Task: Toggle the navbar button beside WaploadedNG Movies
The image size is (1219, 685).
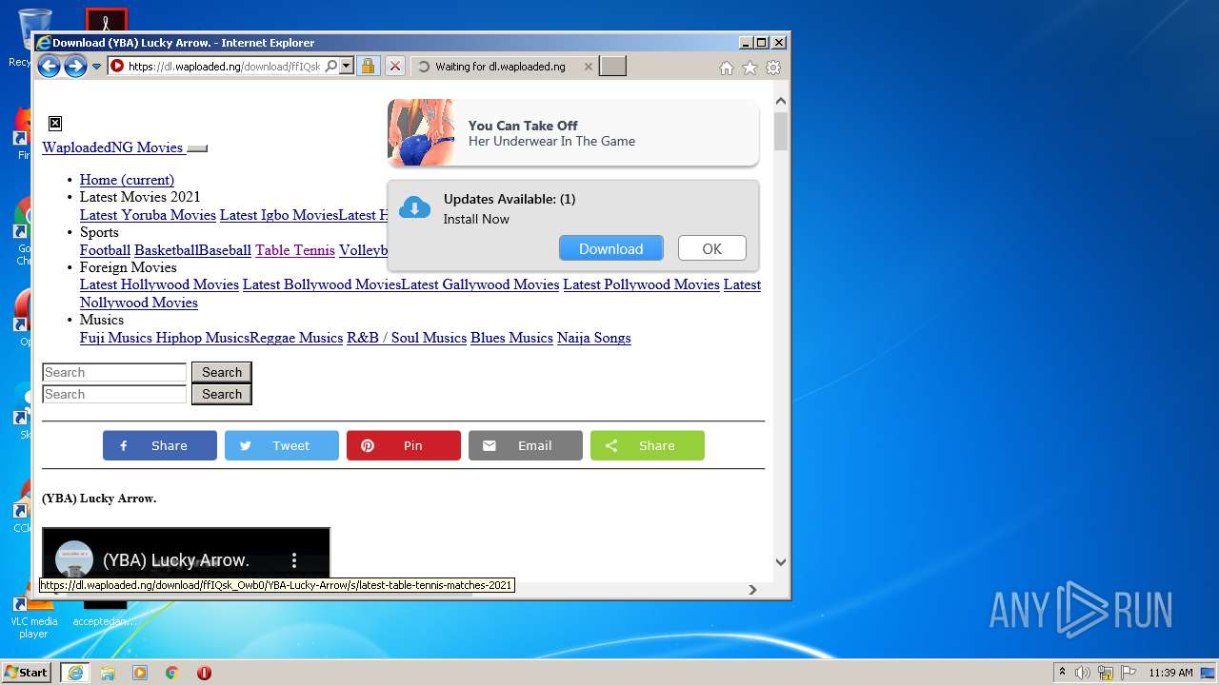Action: [x=197, y=148]
